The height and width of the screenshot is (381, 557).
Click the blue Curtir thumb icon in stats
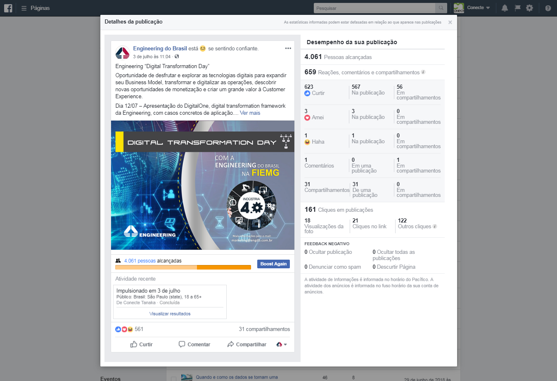pyautogui.click(x=307, y=93)
